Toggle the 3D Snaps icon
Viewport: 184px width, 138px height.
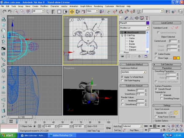point(115,12)
